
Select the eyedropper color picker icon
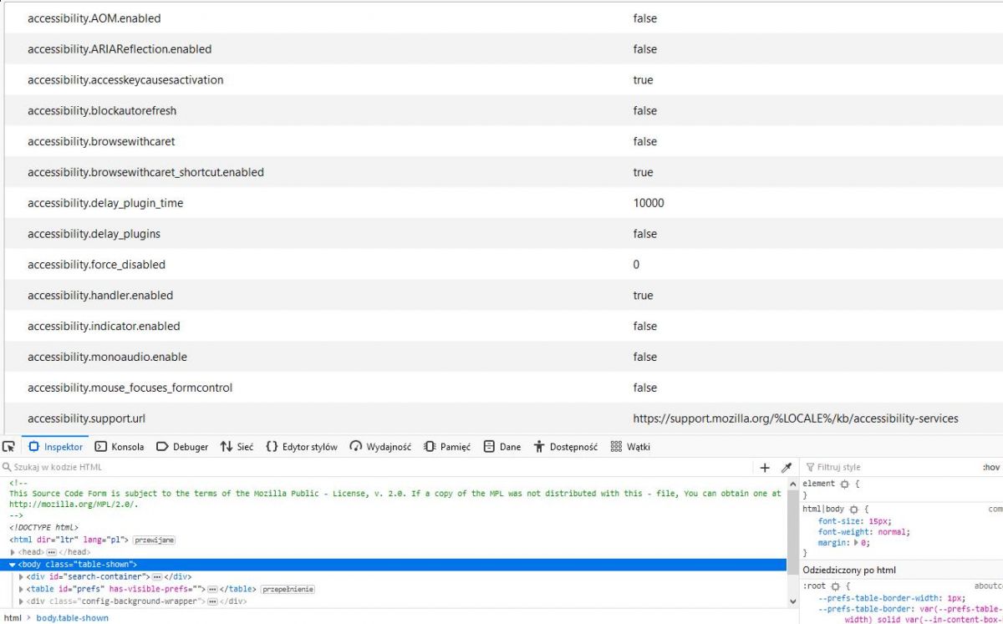[787, 468]
